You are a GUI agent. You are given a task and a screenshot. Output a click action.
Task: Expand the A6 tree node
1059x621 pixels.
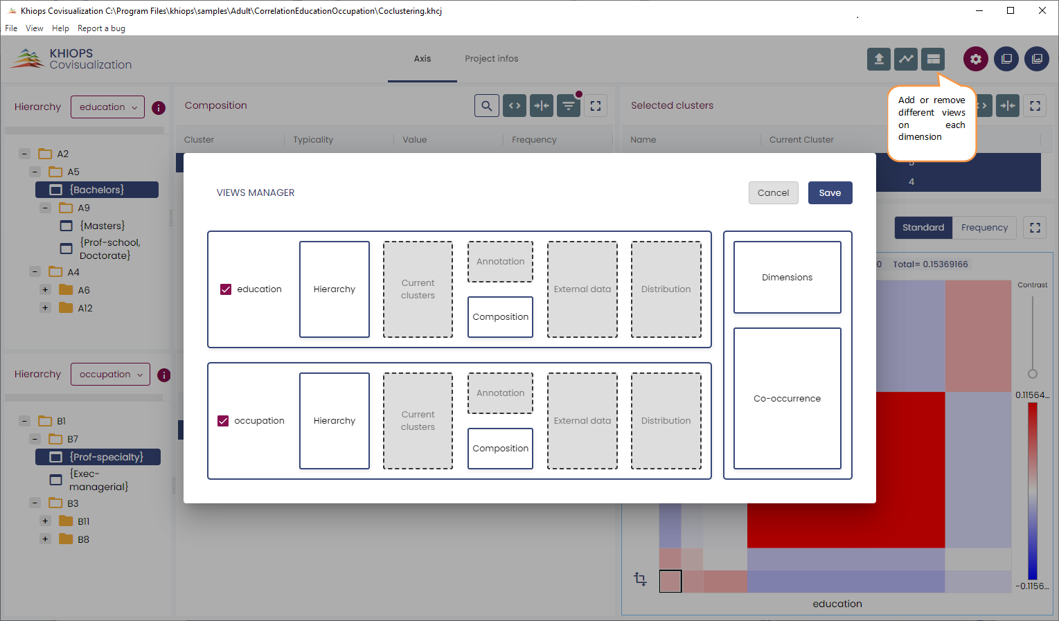pos(45,290)
